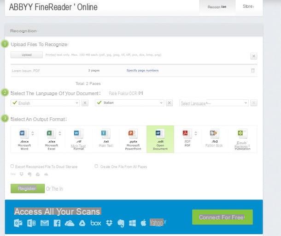Click the Upload button
The height and width of the screenshot is (236, 281).
coord(27,55)
